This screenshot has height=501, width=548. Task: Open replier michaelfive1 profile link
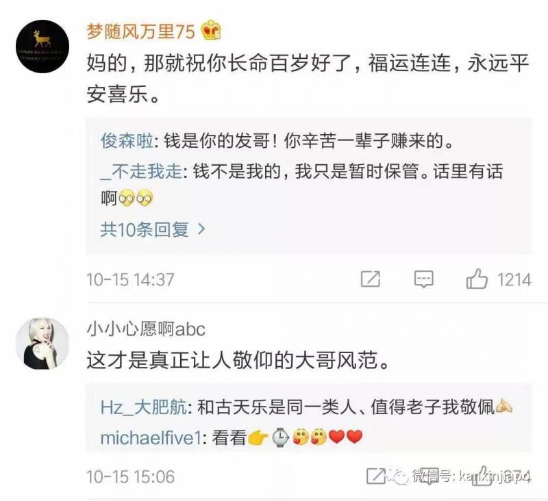coord(151,437)
